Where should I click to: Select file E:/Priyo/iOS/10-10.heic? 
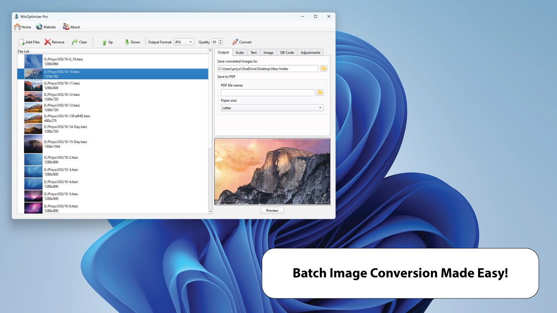click(113, 74)
